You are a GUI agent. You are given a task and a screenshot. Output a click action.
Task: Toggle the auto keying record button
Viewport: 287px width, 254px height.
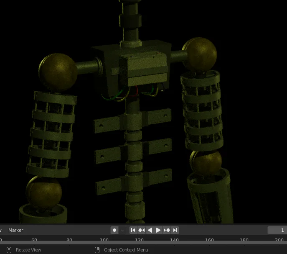tap(114, 230)
